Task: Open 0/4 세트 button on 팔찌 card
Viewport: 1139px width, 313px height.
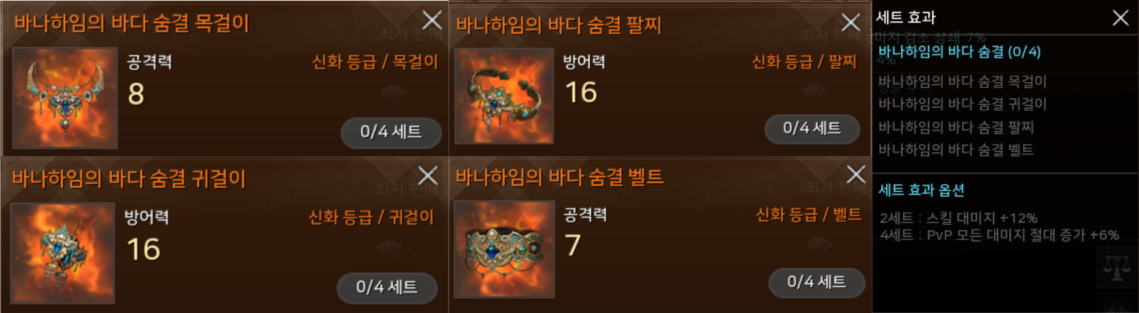Action: coord(812,129)
